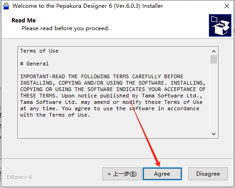Viewport: 235px width, 188px height.
Task: Click the scrollbar track below the thumb
Action: click(214, 97)
